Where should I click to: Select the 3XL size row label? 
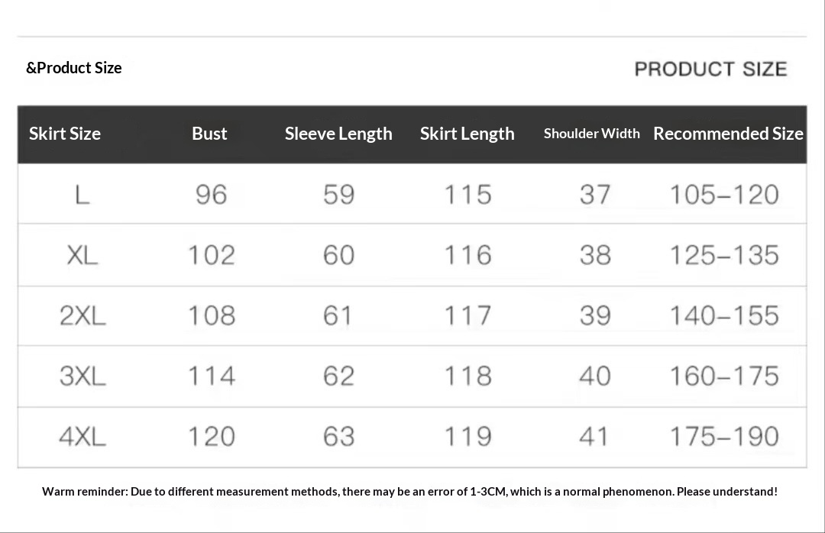pos(82,376)
